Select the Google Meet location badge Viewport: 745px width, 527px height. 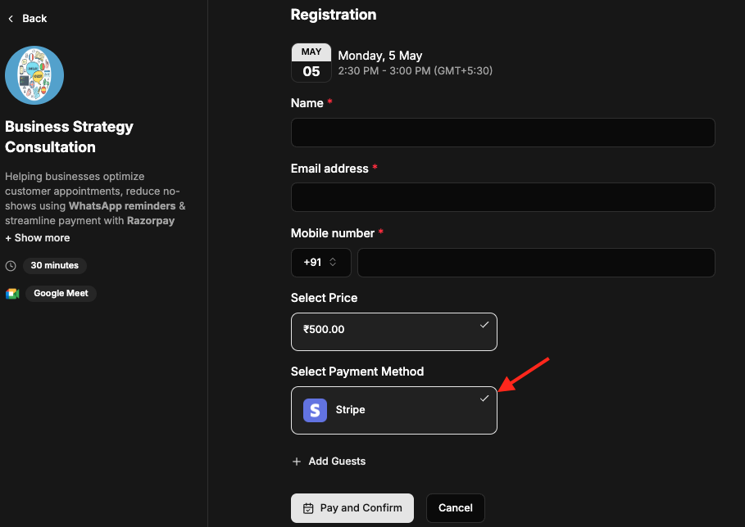(x=61, y=293)
